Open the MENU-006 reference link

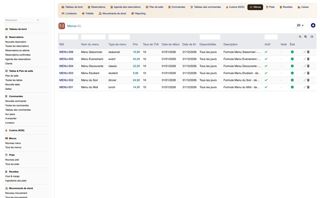(66, 52)
